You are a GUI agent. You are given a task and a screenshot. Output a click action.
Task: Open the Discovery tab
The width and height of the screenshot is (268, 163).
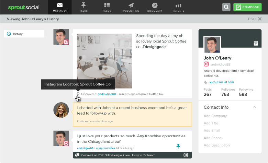[155, 7]
